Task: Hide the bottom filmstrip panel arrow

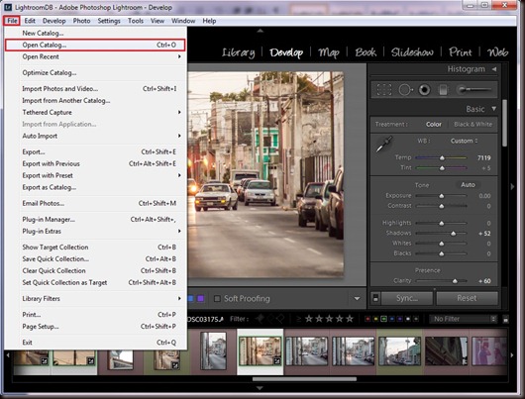Action: [x=260, y=388]
